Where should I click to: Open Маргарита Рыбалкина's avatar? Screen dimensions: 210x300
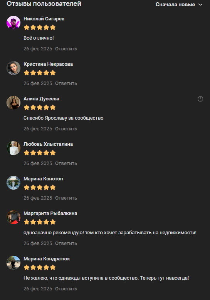13,217
